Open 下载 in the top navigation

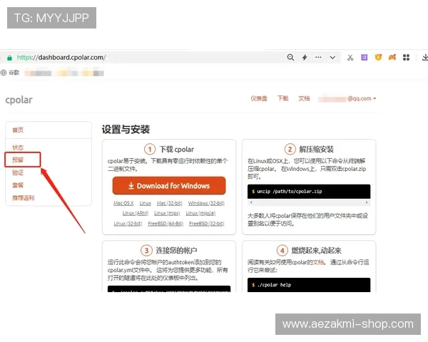pos(282,98)
